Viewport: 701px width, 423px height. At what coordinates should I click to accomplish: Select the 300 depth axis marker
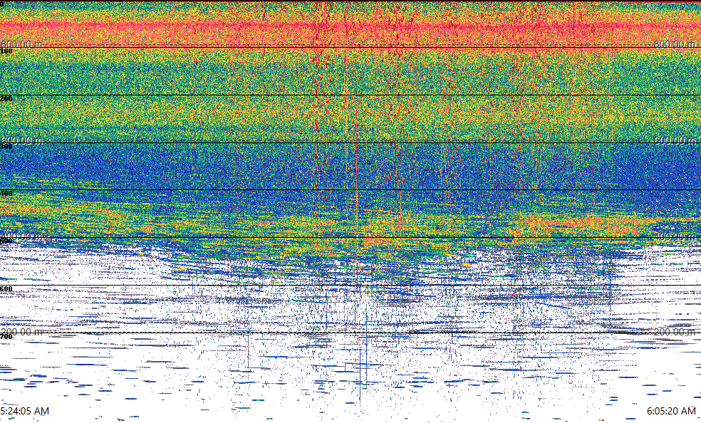(6, 147)
